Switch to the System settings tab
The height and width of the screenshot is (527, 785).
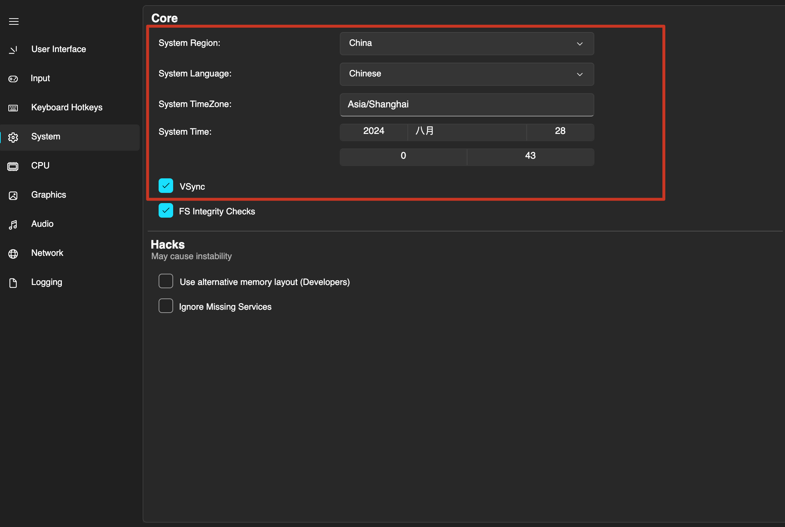[x=70, y=137]
